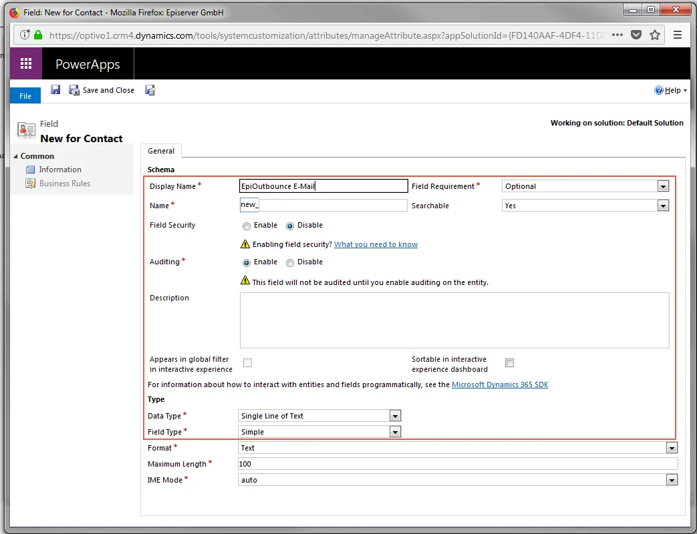Click the browser address bar URL

(327, 35)
